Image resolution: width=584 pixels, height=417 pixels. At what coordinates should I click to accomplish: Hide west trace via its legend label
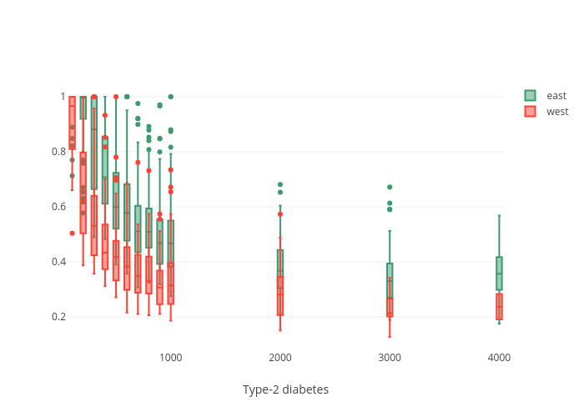tap(557, 112)
